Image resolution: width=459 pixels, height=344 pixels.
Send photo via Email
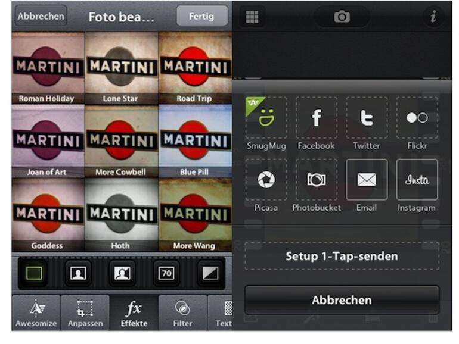point(367,186)
